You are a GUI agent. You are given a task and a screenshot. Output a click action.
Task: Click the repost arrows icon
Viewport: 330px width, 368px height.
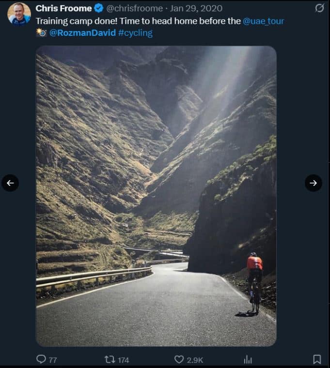[110, 359]
